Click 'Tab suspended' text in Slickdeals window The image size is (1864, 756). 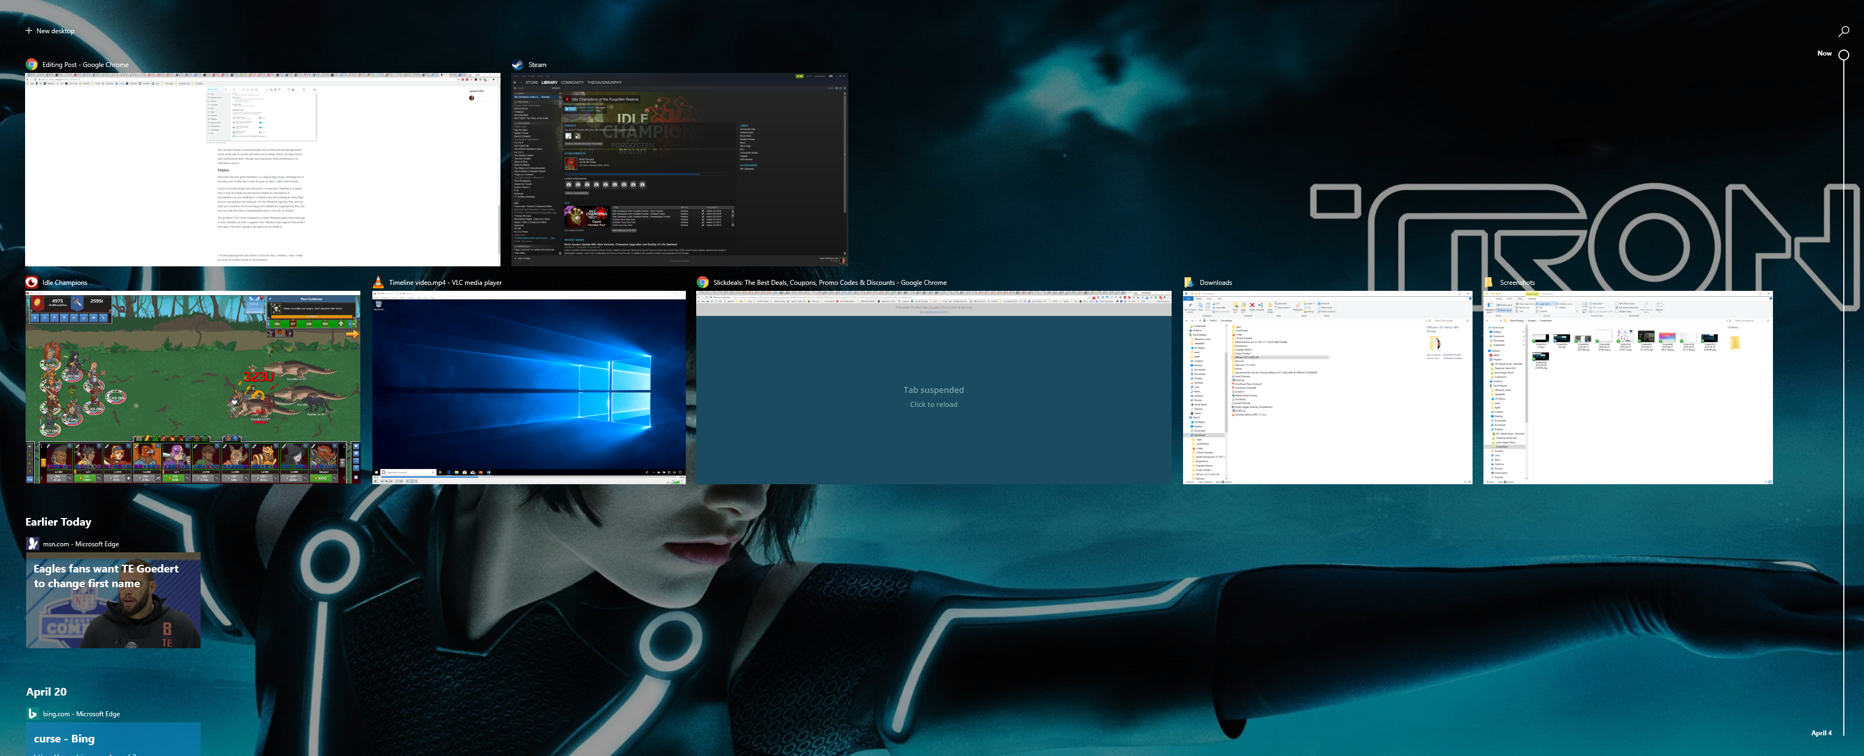point(933,391)
